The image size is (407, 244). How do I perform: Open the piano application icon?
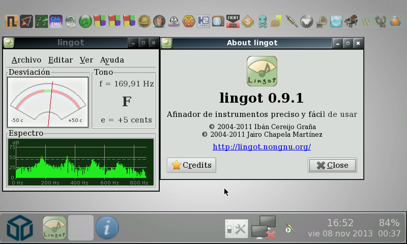coord(352,21)
